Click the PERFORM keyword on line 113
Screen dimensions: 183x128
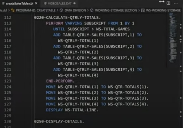point(54,23)
